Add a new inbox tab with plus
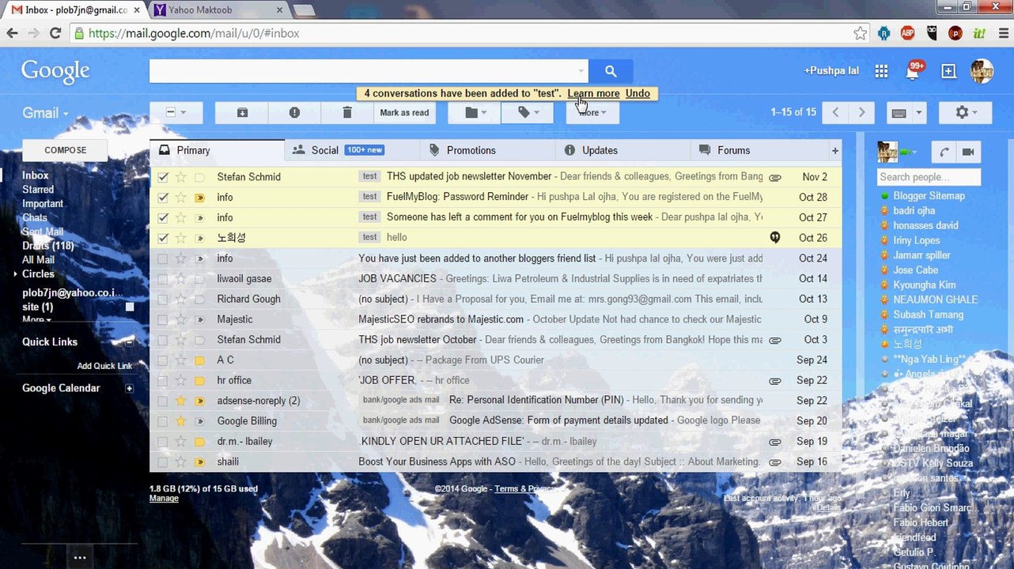Viewport: 1014px width, 569px height. click(x=834, y=150)
